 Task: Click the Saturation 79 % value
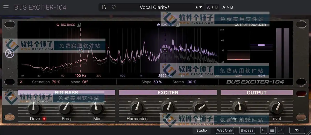point(56,82)
